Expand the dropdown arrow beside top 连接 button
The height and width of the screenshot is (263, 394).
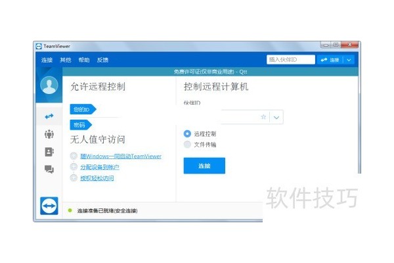point(349,60)
